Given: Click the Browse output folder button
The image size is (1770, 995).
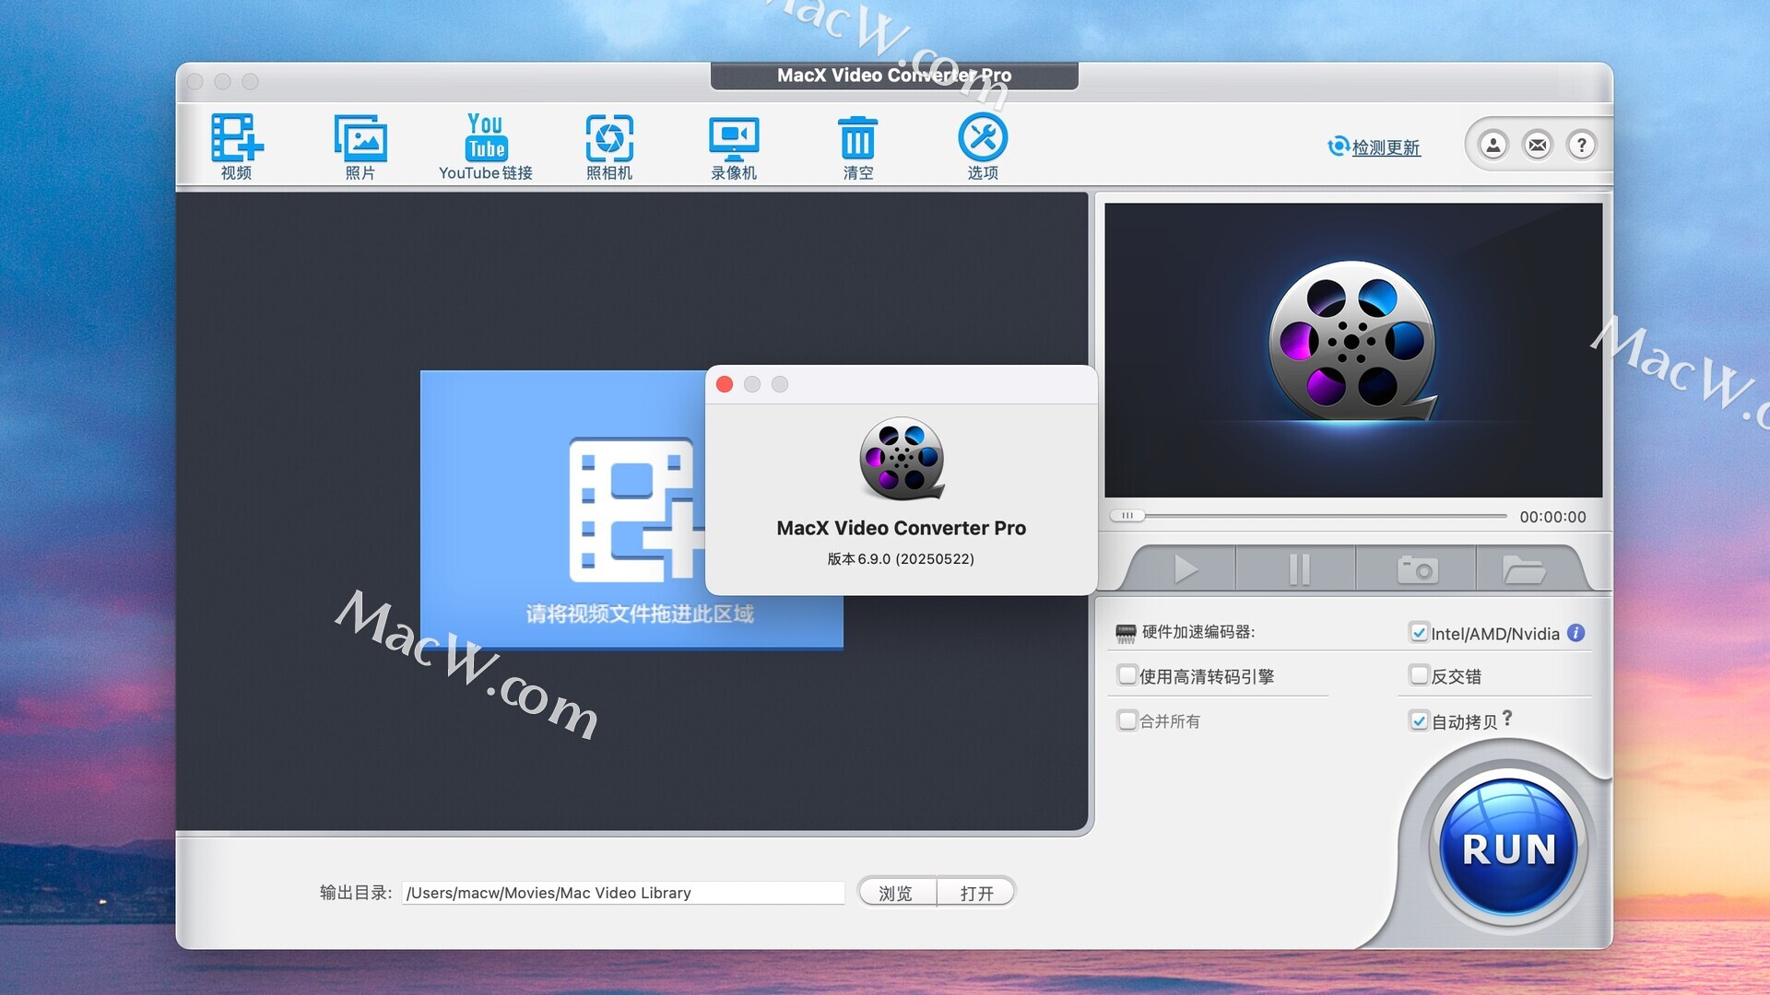Looking at the screenshot, I should [x=896, y=893].
